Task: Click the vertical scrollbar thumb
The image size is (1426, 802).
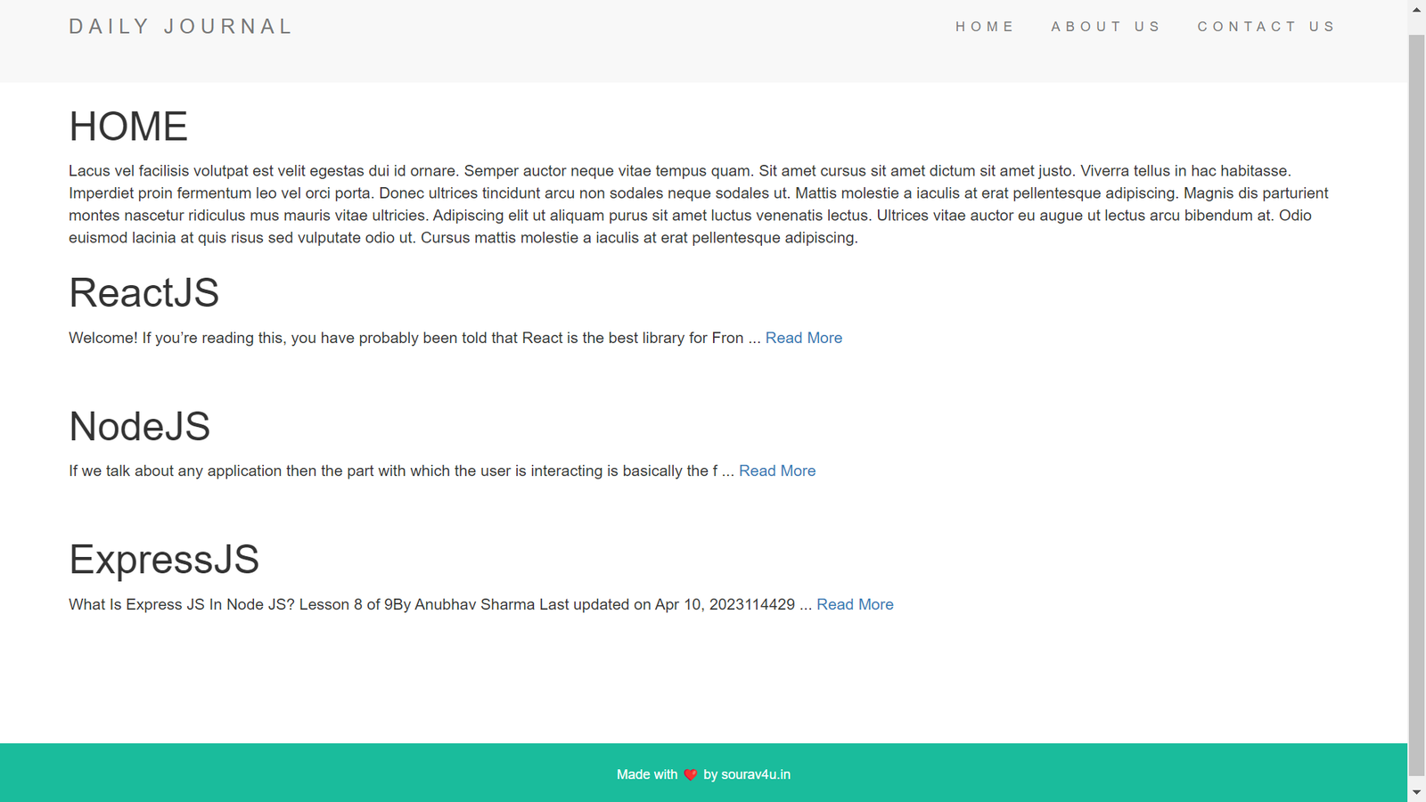Action: pos(1417,405)
